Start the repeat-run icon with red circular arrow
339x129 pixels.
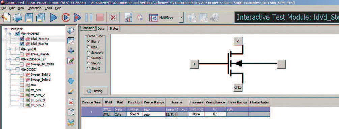(x=65, y=18)
